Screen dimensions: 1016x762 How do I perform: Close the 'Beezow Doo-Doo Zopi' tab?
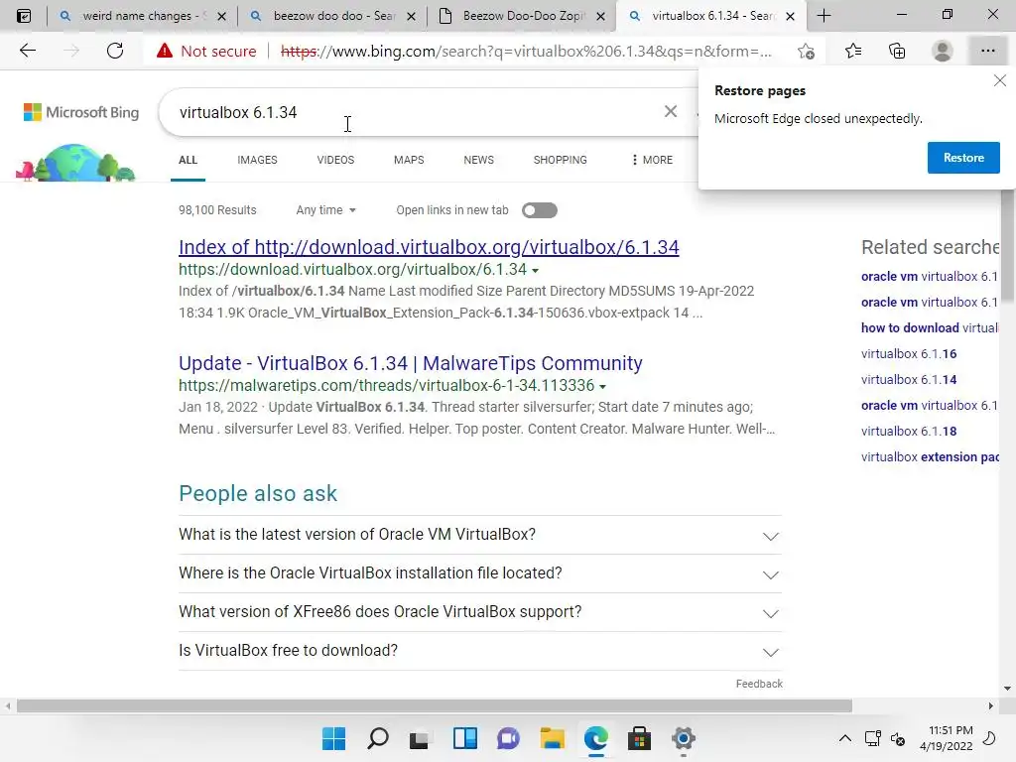pyautogui.click(x=600, y=16)
